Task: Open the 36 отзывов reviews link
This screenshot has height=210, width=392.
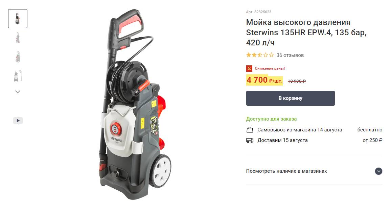Action: [x=290, y=55]
